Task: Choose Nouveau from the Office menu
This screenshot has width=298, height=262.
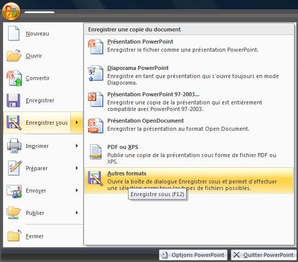Action: [x=43, y=33]
